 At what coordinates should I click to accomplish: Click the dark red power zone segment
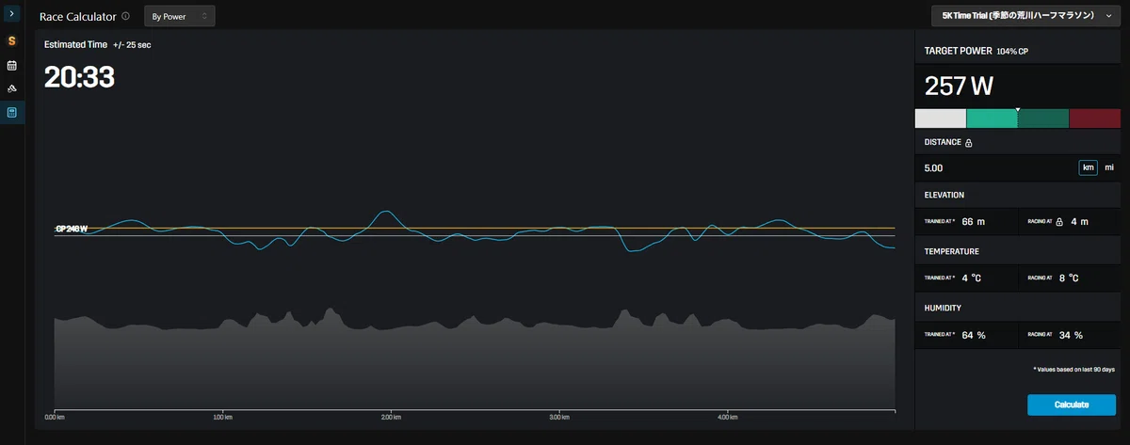coord(1094,119)
